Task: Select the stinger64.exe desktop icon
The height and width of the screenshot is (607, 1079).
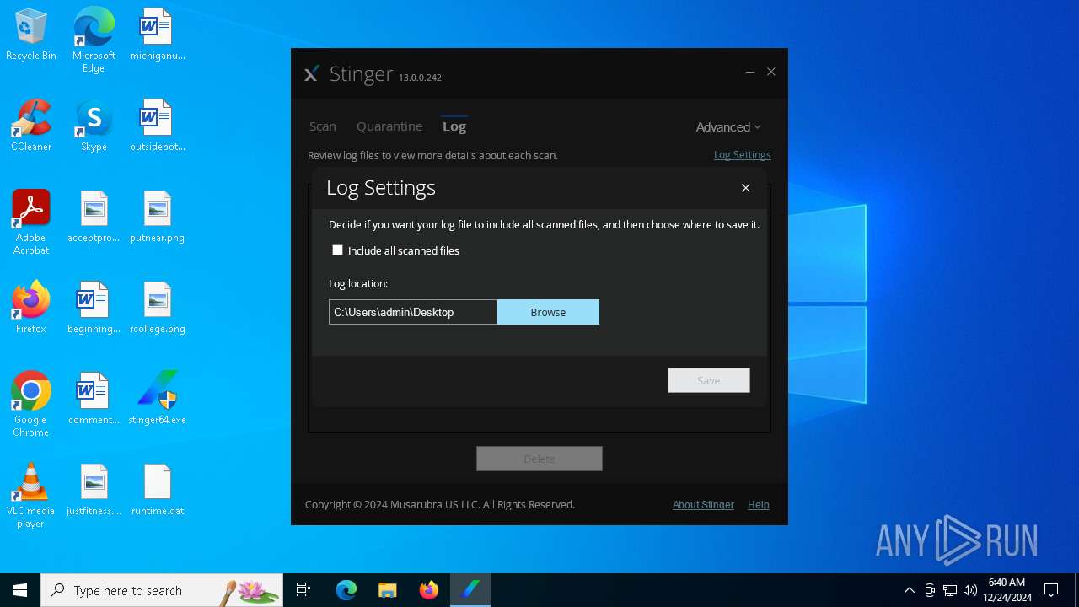Action: coord(157,399)
